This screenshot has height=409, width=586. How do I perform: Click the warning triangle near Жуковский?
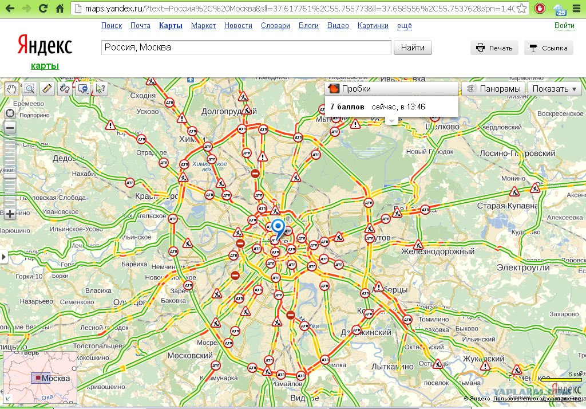pyautogui.click(x=485, y=365)
